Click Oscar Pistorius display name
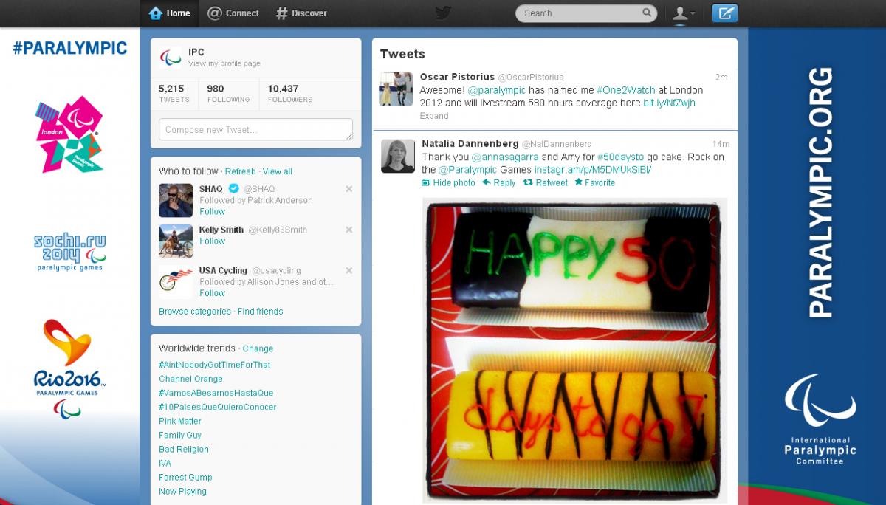The height and width of the screenshot is (505, 886). (x=457, y=77)
